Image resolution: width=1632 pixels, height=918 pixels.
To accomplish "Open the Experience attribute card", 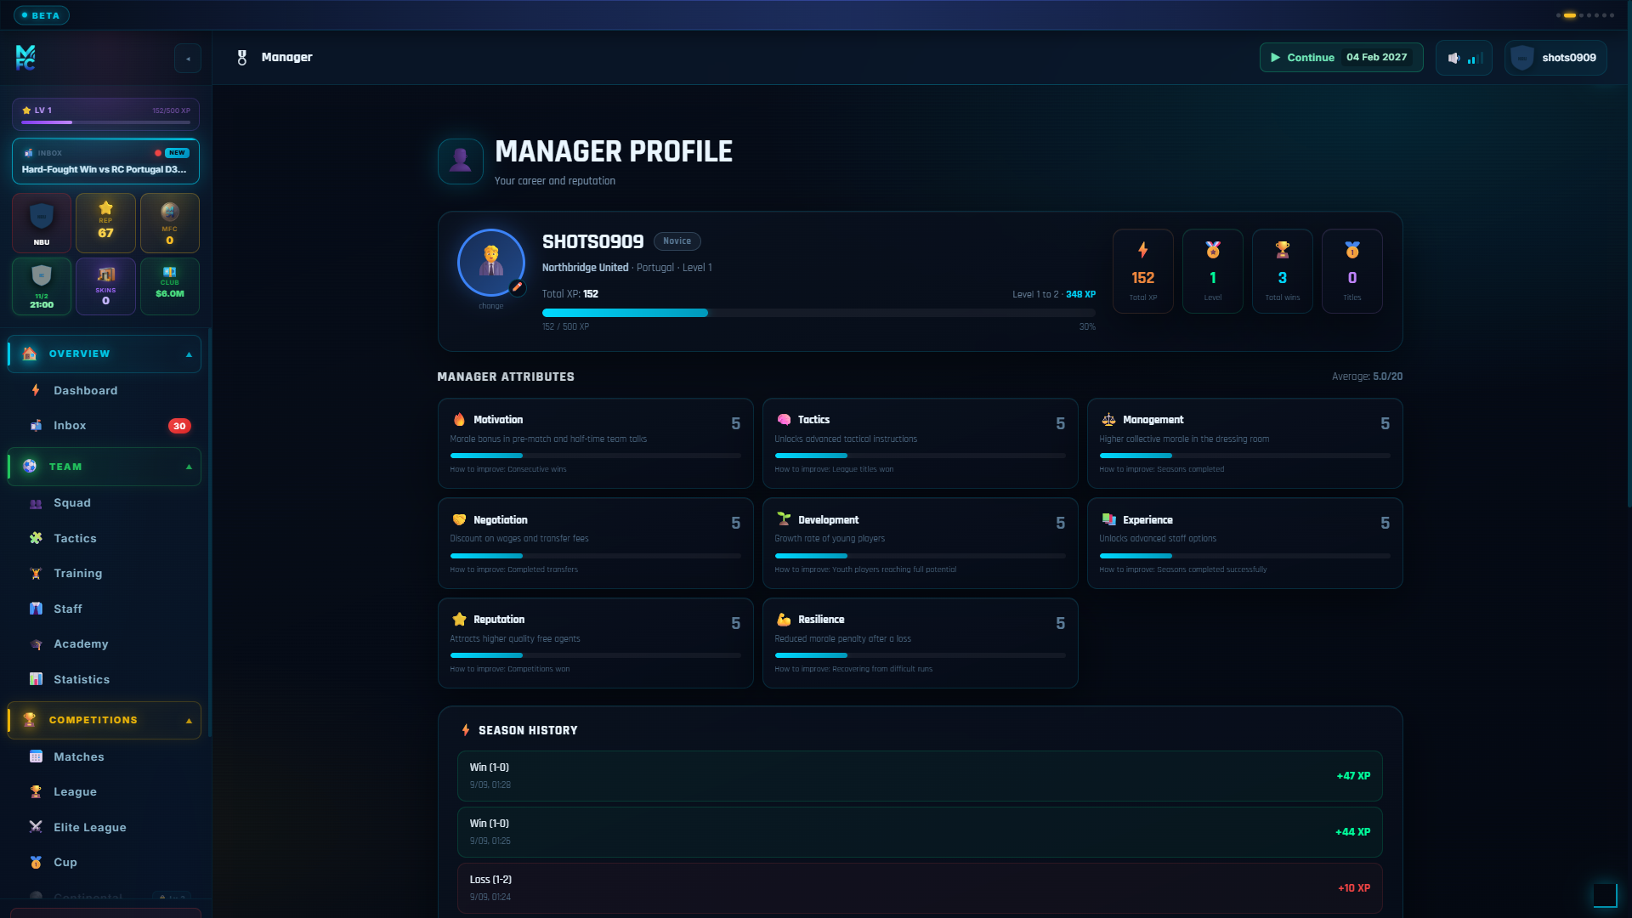I will point(1244,543).
